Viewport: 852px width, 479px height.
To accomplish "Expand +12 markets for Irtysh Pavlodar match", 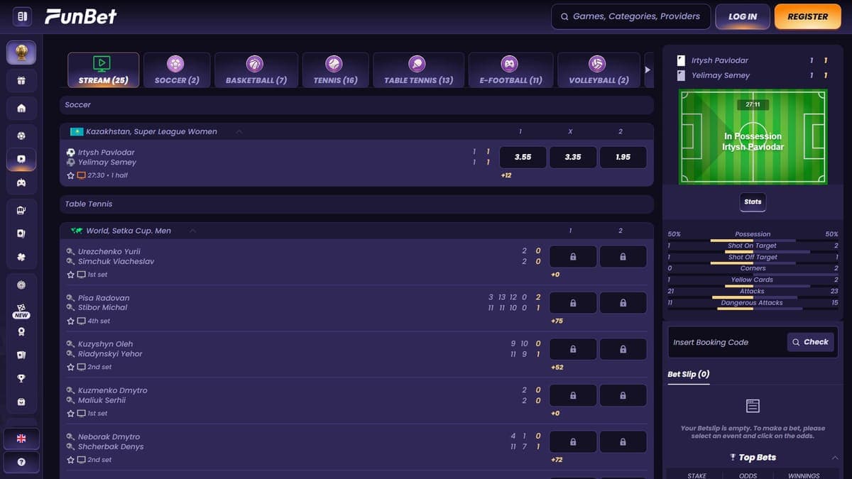I will coord(506,175).
